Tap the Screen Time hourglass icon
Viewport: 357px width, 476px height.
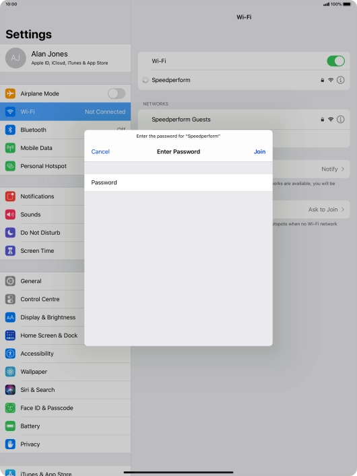click(10, 251)
